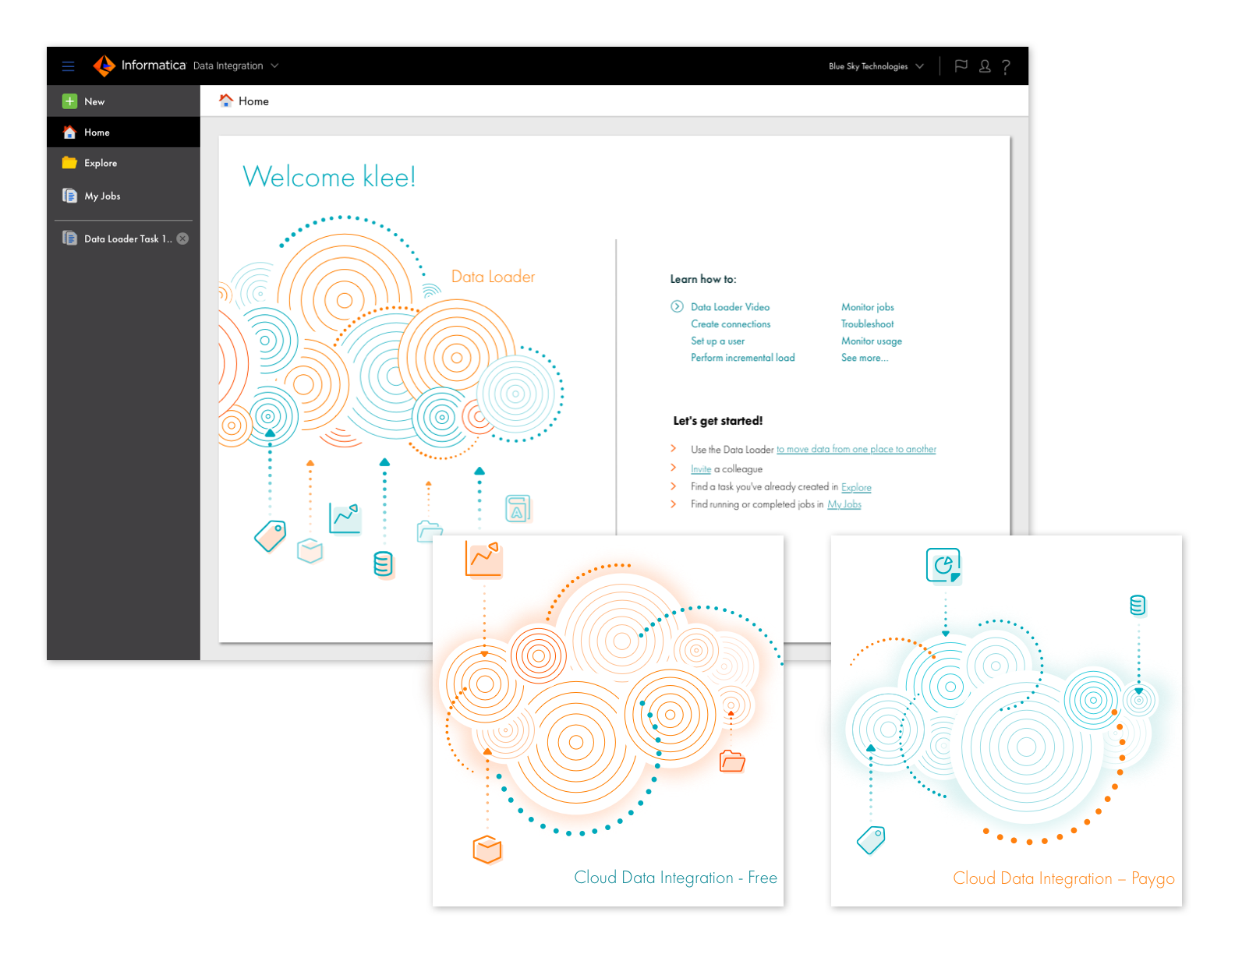Click the green New plus icon
The width and height of the screenshot is (1235, 954).
[69, 101]
